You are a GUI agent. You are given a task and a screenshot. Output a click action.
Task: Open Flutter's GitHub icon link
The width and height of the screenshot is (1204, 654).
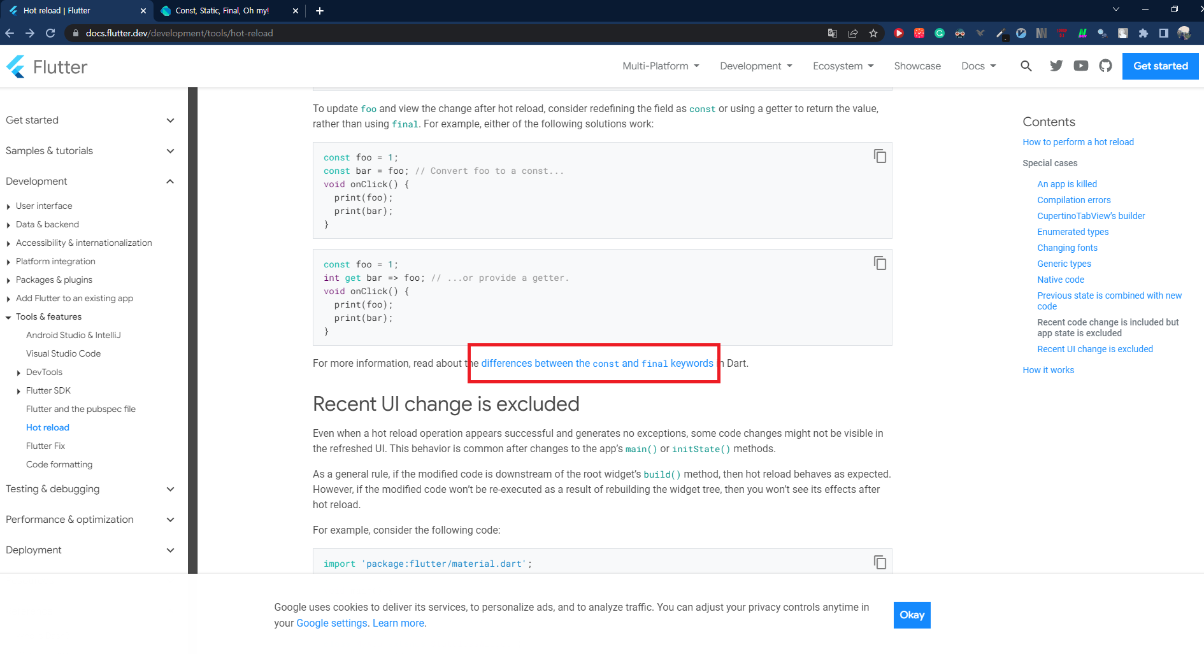(x=1105, y=66)
